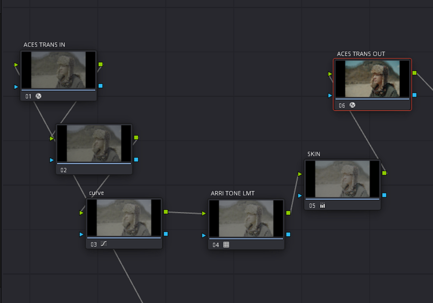Select the node 02 thumbnail
Image resolution: width=433 pixels, height=303 pixels.
94,144
